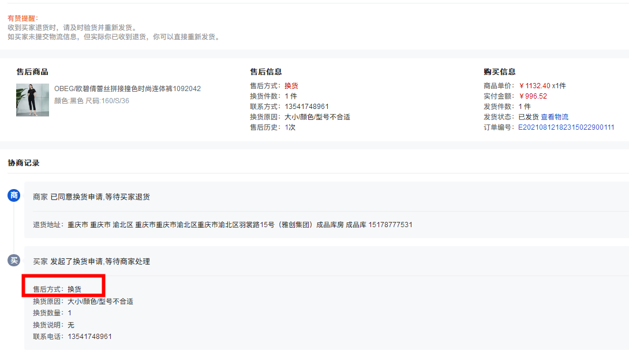Open order number E20210812182315022900111
Viewport: 629px width, 362px height.
coord(566,127)
